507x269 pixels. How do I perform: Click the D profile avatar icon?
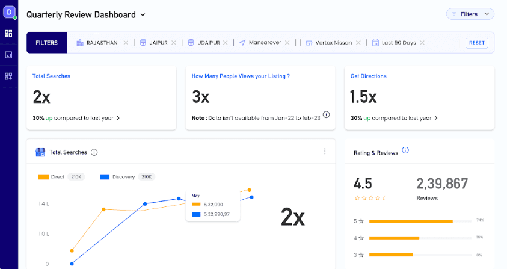(9, 12)
